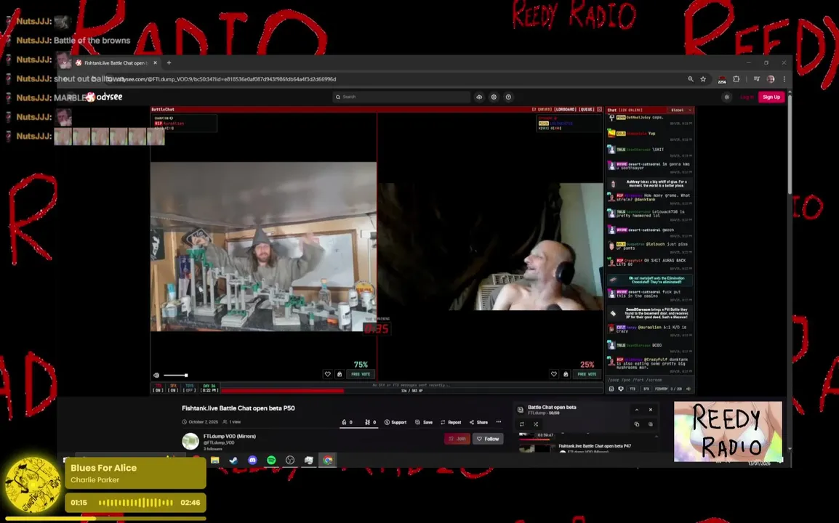
Task: Close the playlist panel with X
Action: 651,410
